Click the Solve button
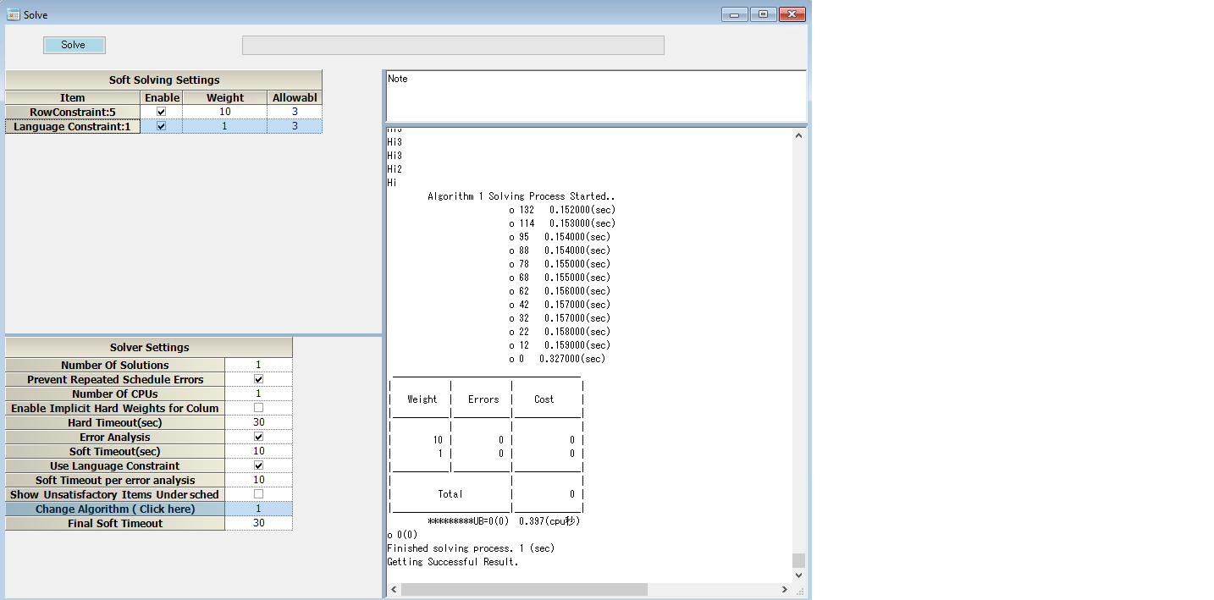The height and width of the screenshot is (600, 1214). (x=74, y=45)
